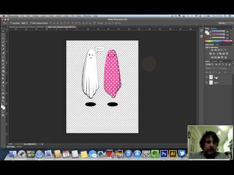Select the Move tool
The width and height of the screenshot is (234, 175).
[3, 31]
